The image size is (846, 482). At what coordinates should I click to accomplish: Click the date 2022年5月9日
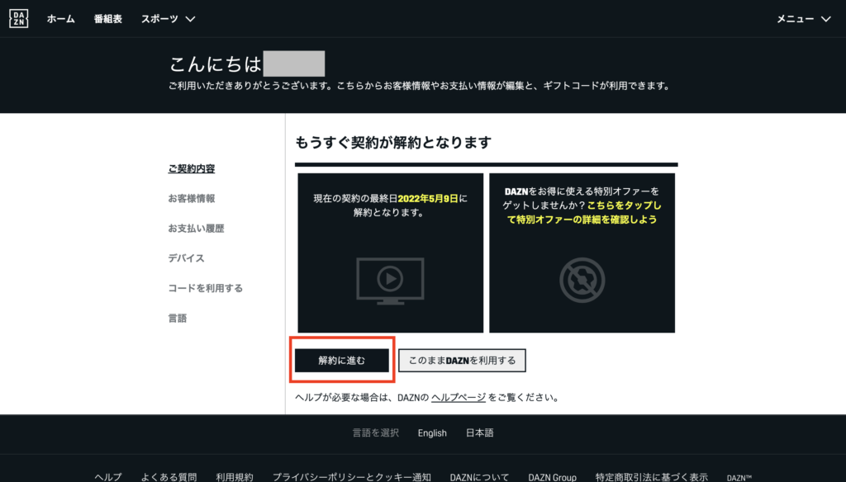(x=428, y=198)
